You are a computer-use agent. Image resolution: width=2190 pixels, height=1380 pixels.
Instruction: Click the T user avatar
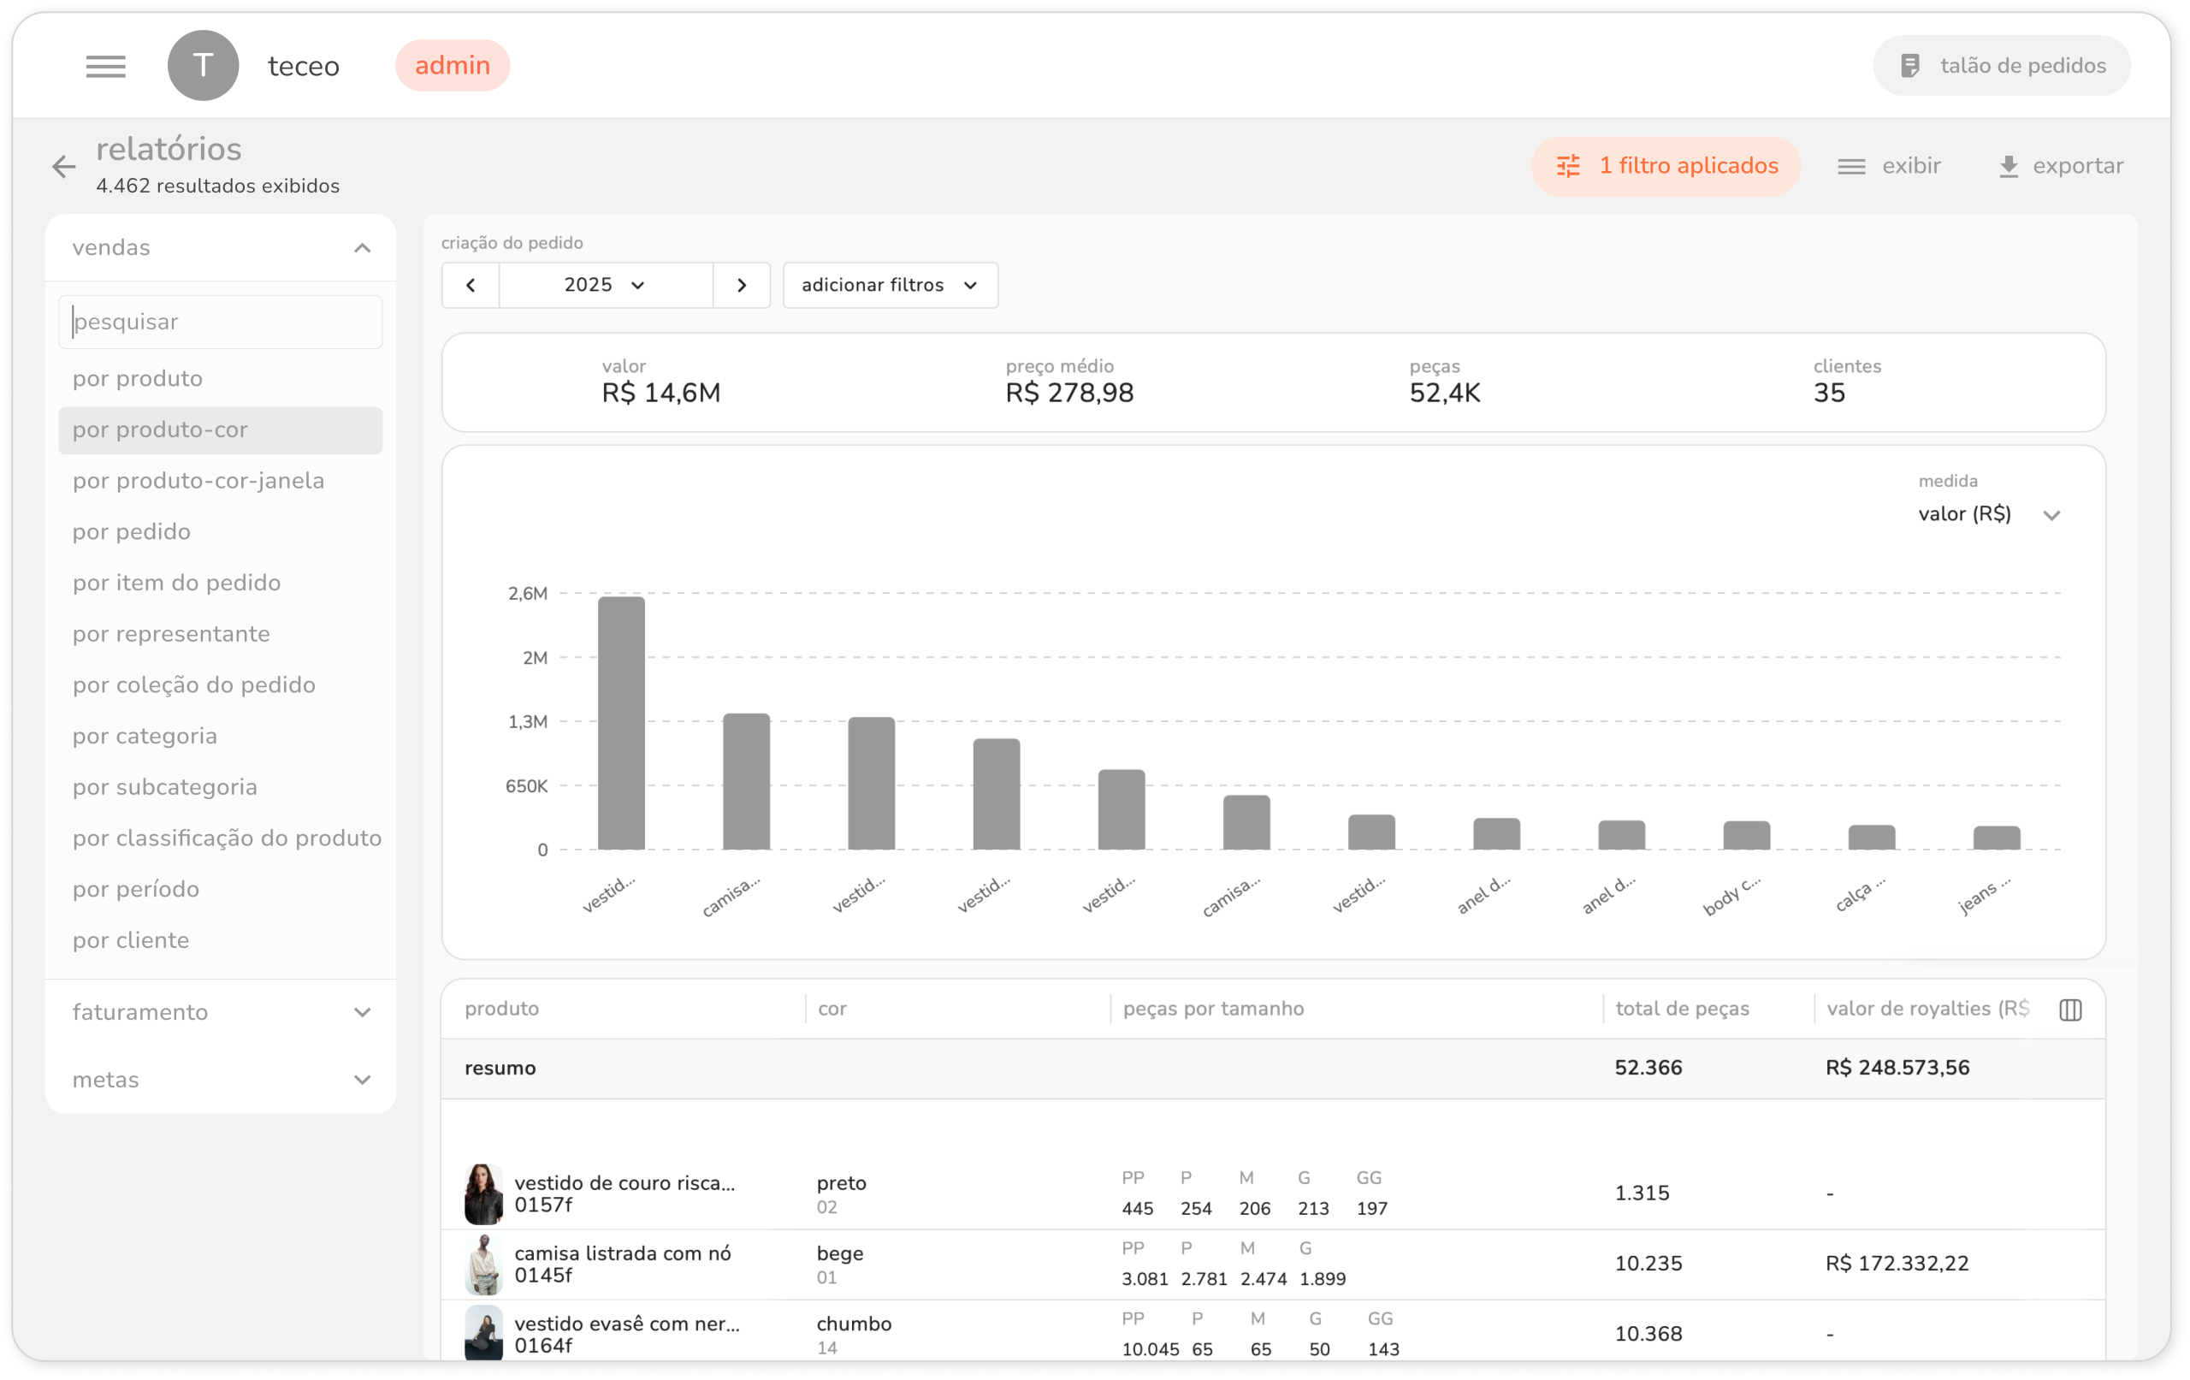point(203,66)
